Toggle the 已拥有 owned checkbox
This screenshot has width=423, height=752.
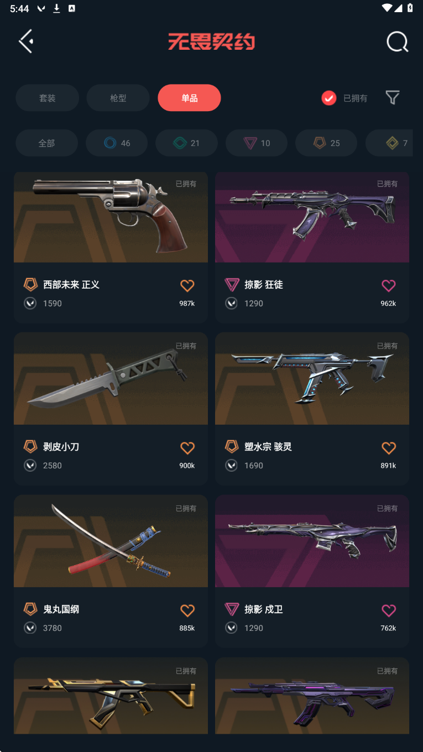pyautogui.click(x=329, y=98)
